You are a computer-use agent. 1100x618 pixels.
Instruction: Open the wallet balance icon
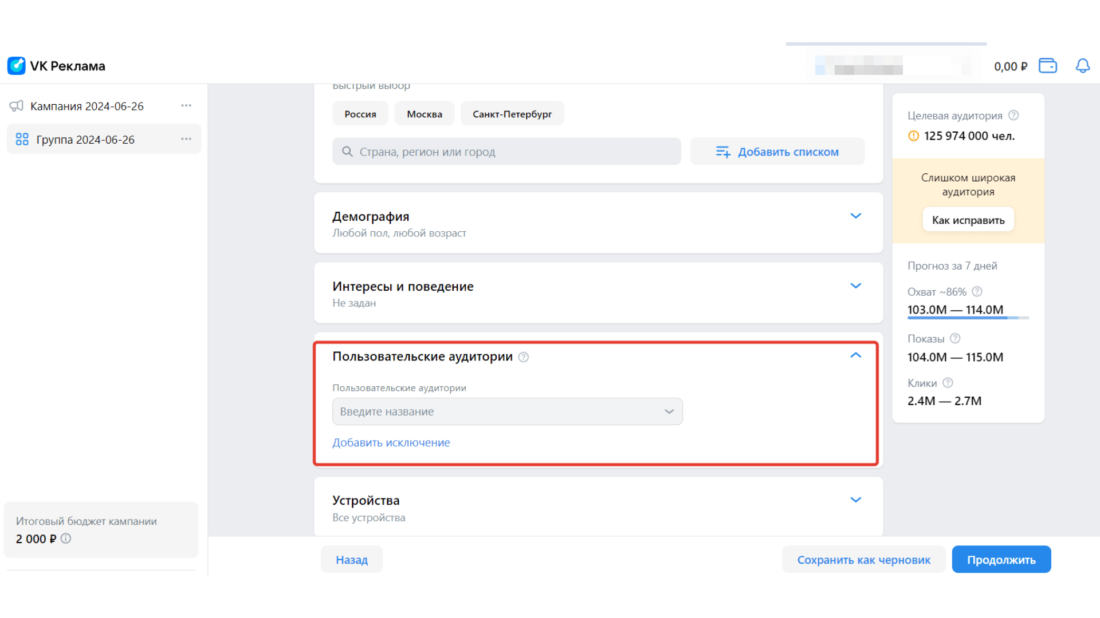tap(1047, 66)
